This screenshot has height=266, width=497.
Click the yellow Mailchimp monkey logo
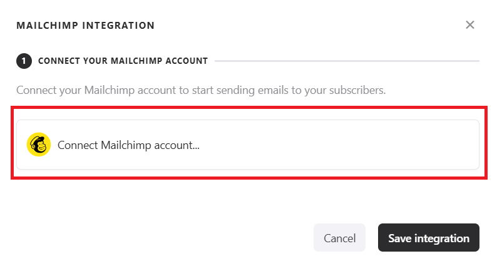point(39,145)
